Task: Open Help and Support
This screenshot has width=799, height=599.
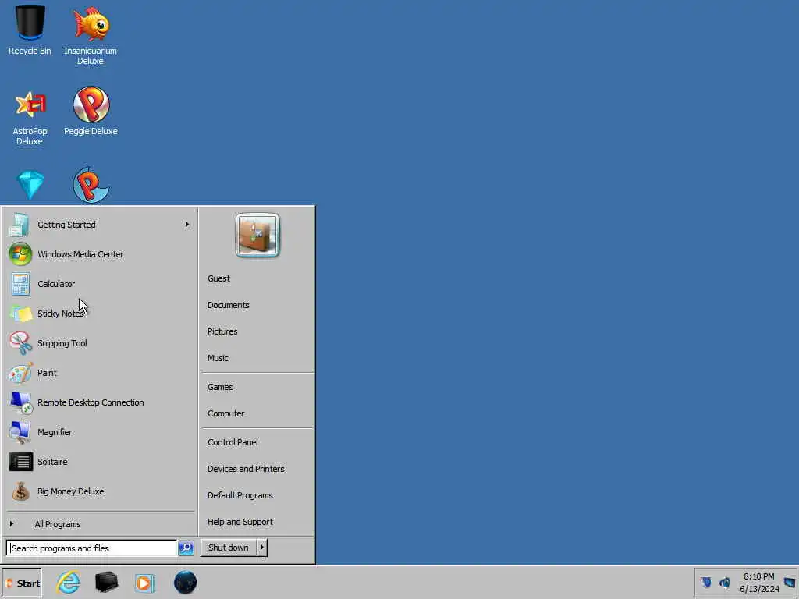Action: click(240, 522)
